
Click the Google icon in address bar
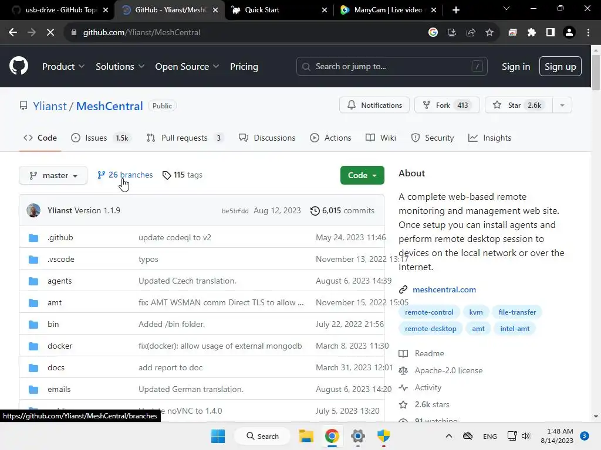(x=433, y=33)
